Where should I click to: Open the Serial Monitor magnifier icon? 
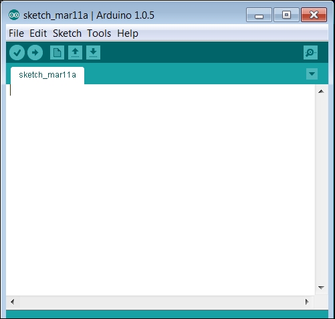pyautogui.click(x=310, y=53)
